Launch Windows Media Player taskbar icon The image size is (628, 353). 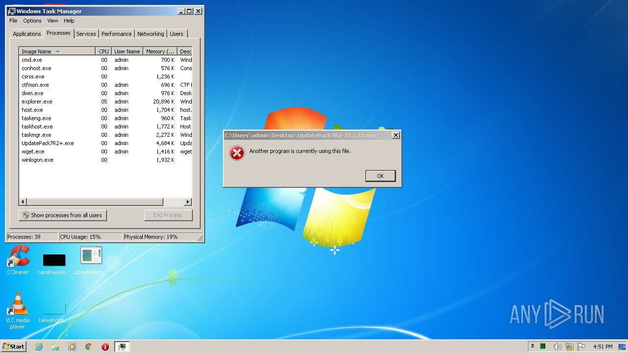pyautogui.click(x=72, y=347)
